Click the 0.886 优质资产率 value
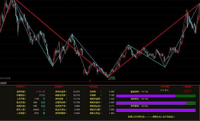This screenshot has height=121, width=200. click(x=77, y=106)
